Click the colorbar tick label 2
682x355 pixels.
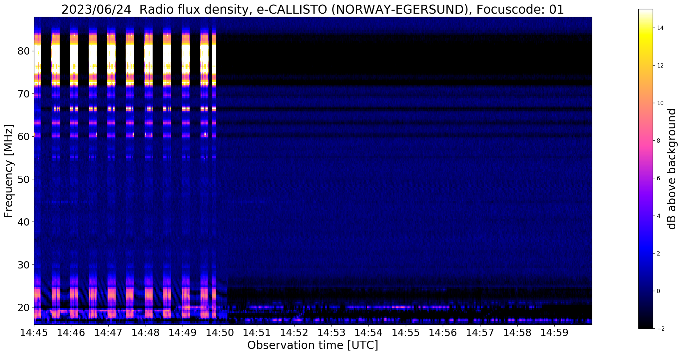point(658,254)
